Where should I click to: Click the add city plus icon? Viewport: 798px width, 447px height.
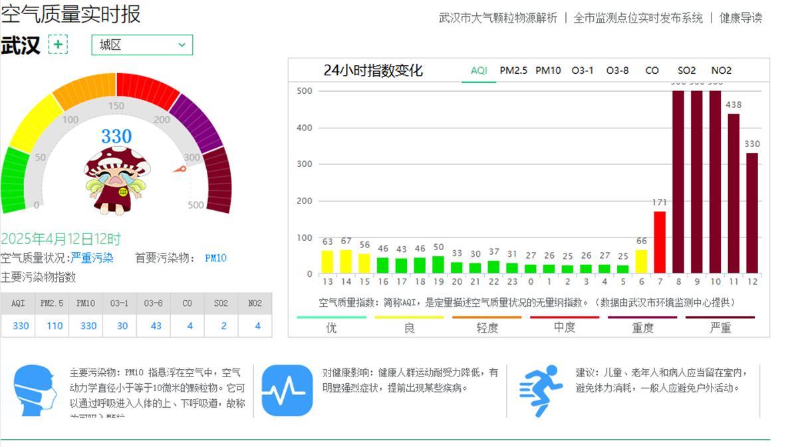pyautogui.click(x=59, y=45)
